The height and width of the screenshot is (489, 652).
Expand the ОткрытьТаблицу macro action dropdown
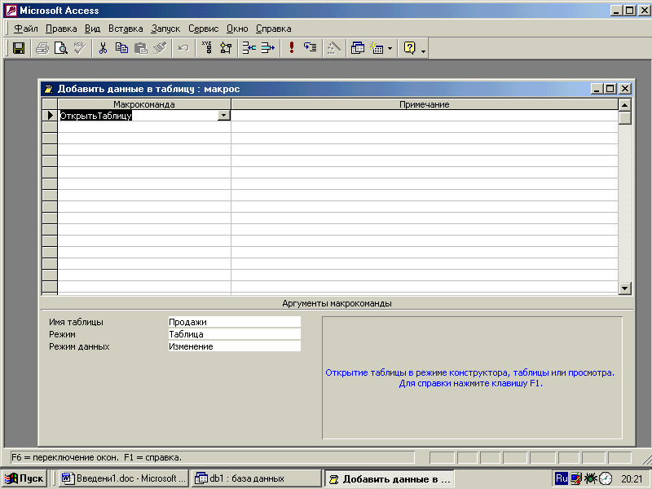pos(223,116)
